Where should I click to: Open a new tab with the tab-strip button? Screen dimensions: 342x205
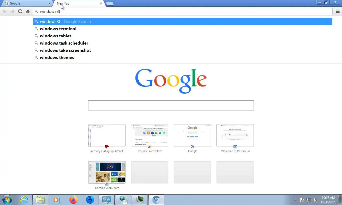tap(110, 3)
